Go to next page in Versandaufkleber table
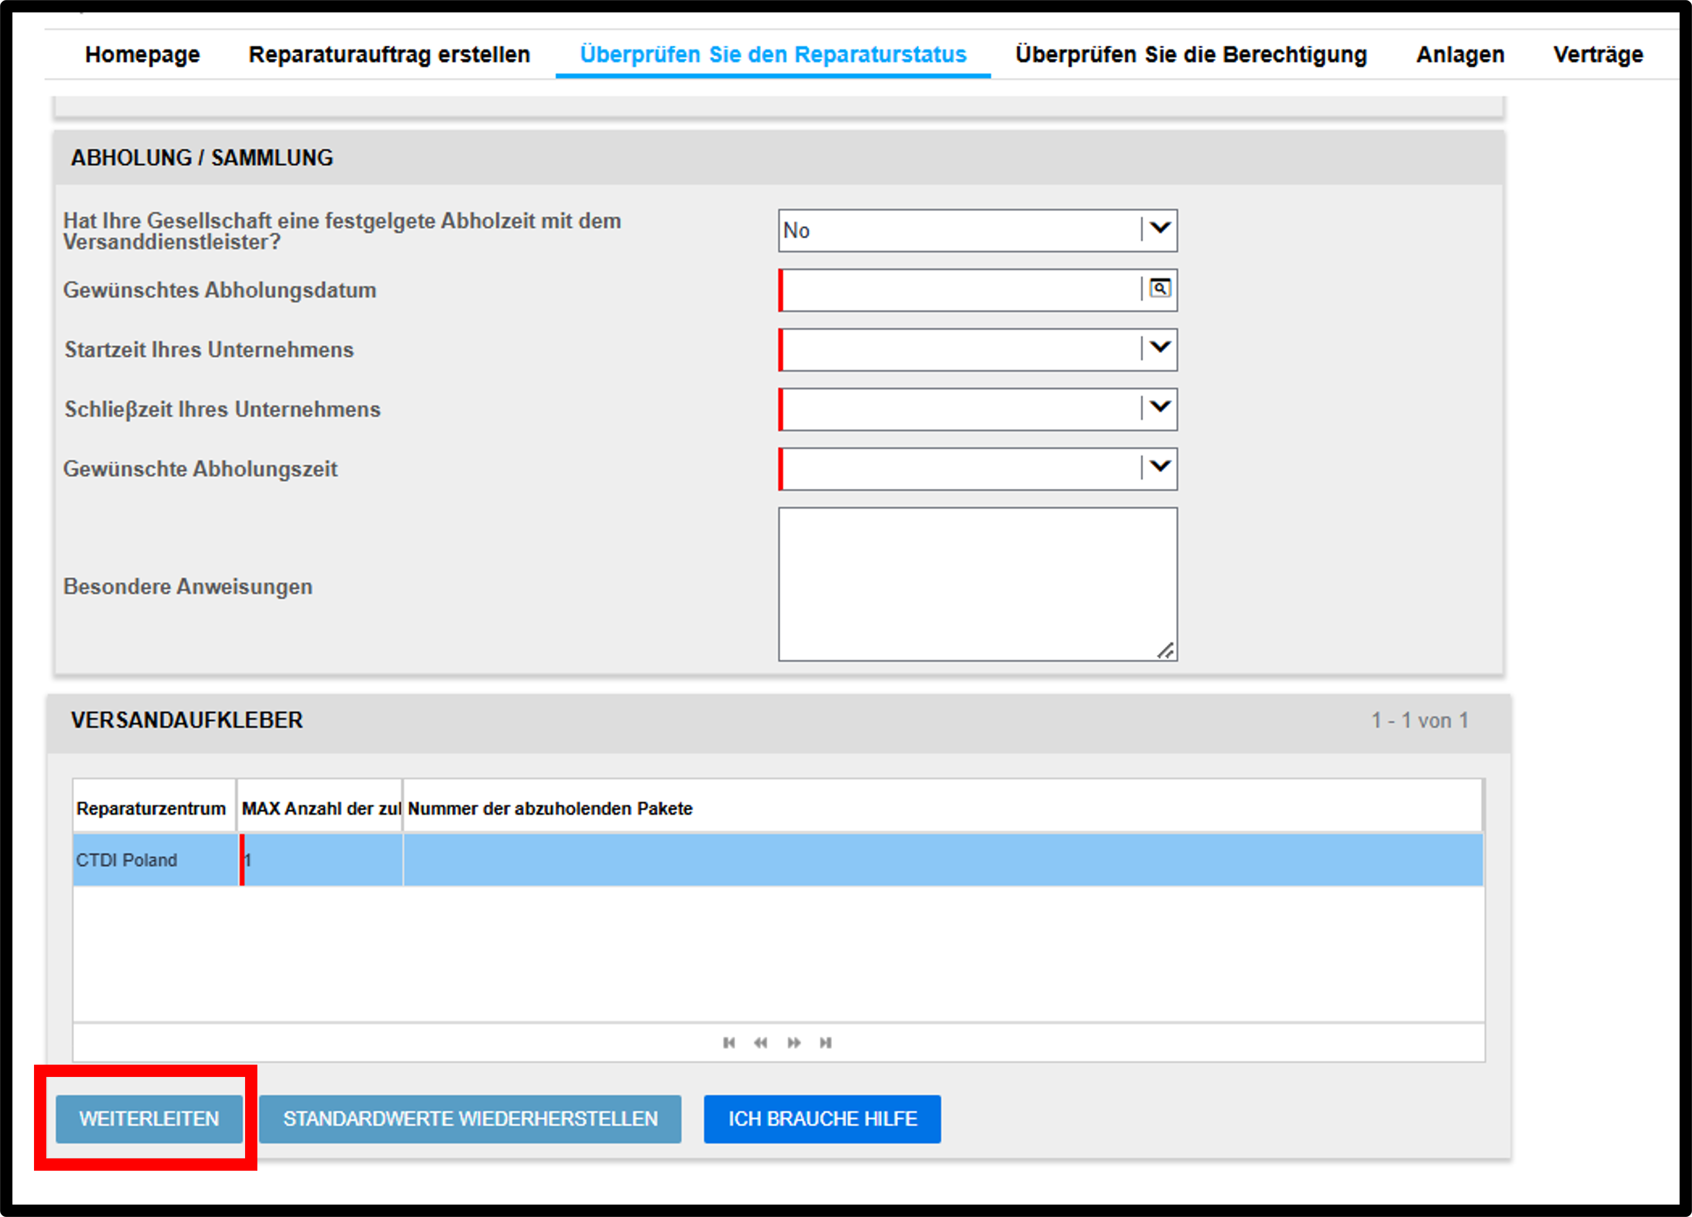Image resolution: width=1692 pixels, height=1217 pixels. pyautogui.click(x=794, y=1042)
